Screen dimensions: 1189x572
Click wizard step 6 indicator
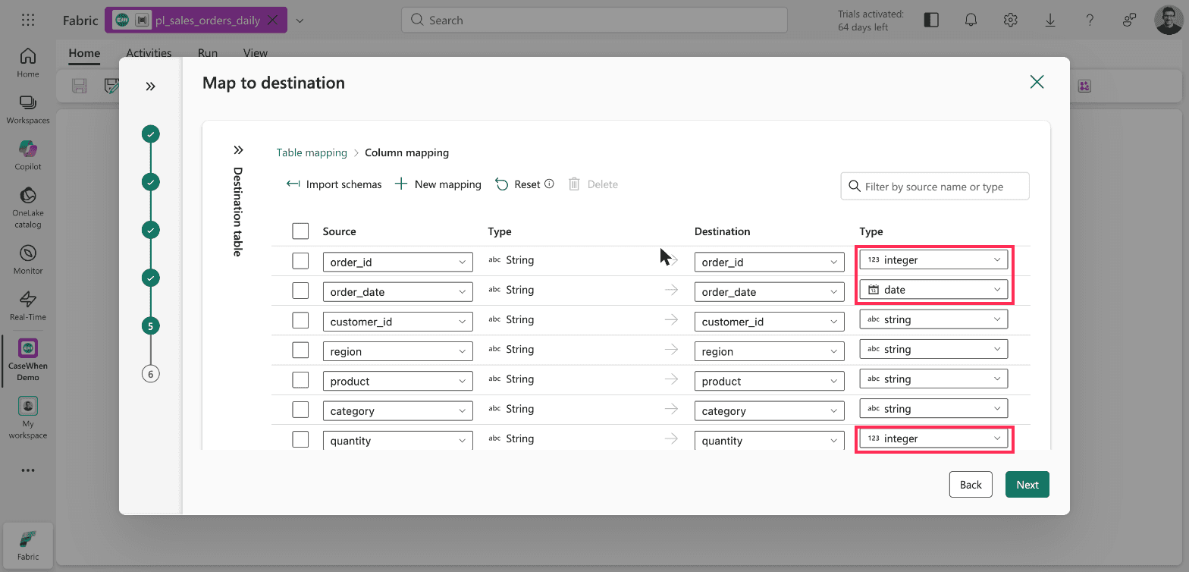click(x=151, y=374)
